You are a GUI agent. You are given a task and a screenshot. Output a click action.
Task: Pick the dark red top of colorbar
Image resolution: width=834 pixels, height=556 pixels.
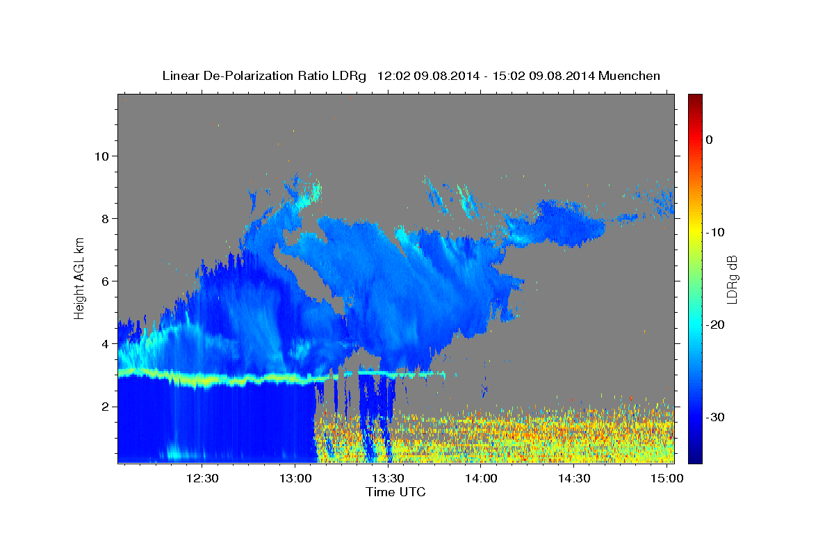click(694, 97)
